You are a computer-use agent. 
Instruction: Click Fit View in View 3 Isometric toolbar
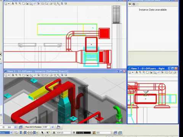point(27,75)
